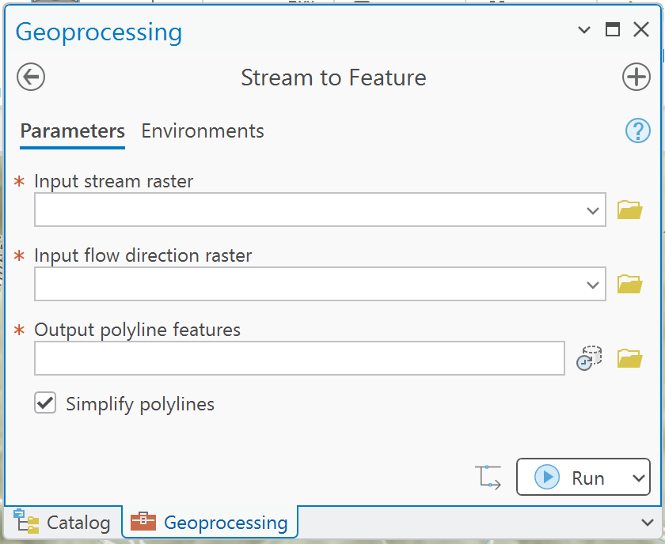Uncheck the Simplify polylines checkbox
665x544 pixels.
click(45, 402)
